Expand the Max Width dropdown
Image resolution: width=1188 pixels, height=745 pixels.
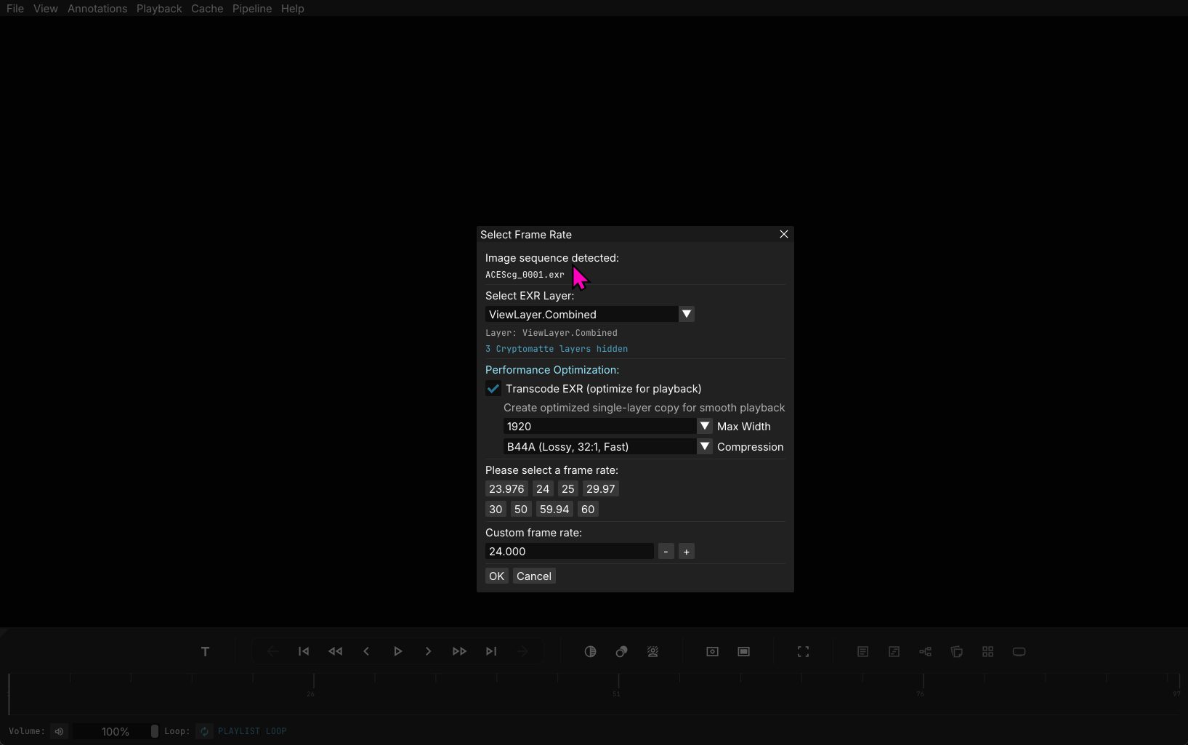point(704,427)
